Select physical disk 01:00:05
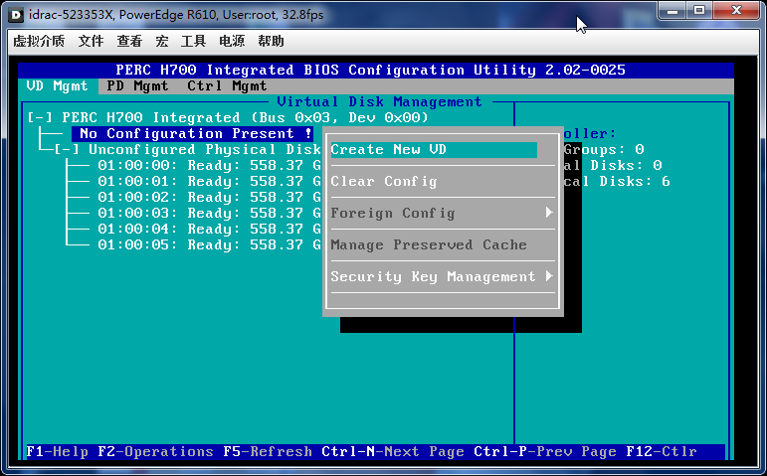Image resolution: width=767 pixels, height=476 pixels. tap(209, 244)
